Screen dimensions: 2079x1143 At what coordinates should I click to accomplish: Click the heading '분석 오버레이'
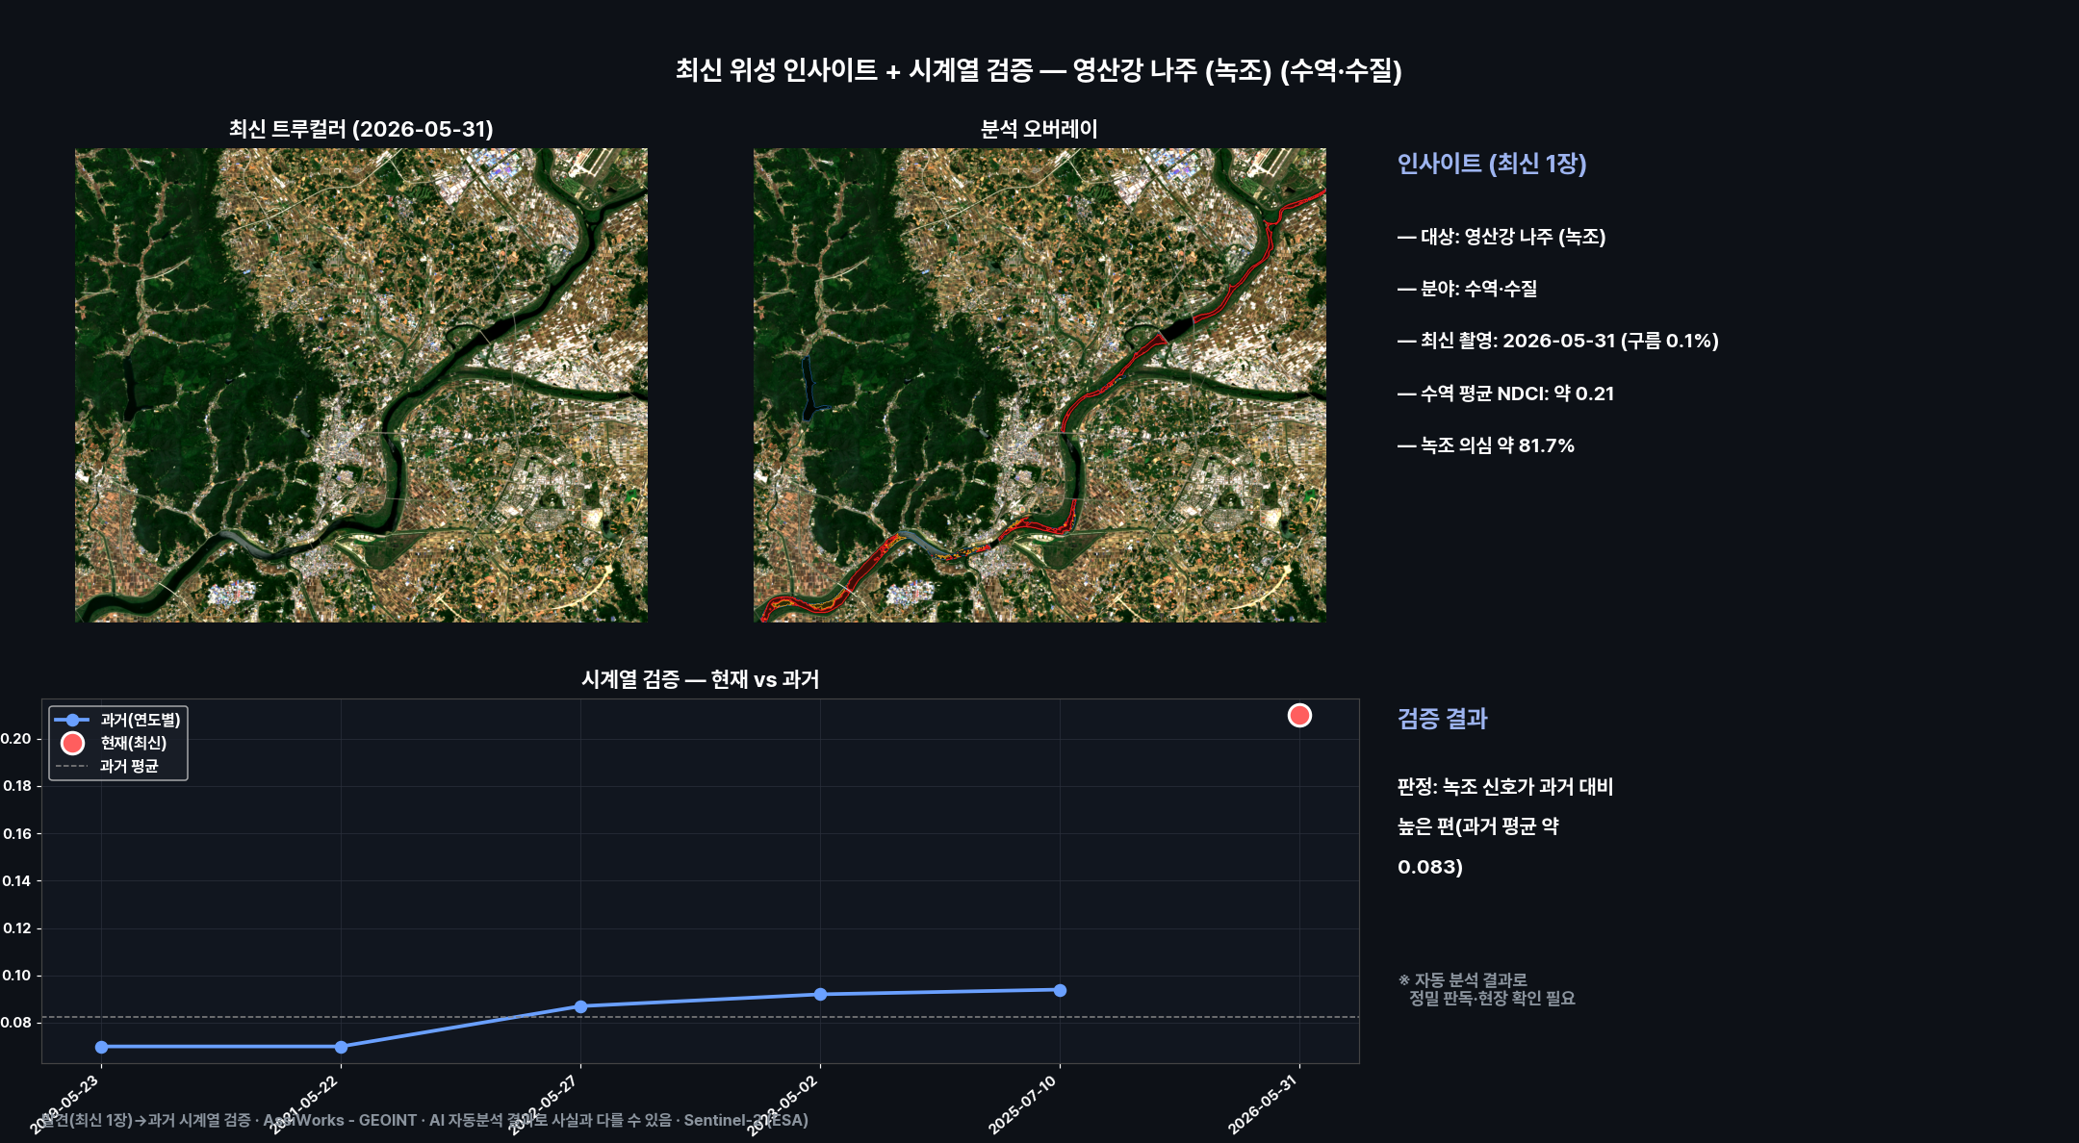[1039, 129]
